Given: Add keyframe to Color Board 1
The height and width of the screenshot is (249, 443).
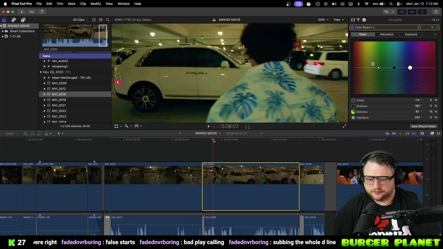Looking at the screenshot, I should coord(432,27).
